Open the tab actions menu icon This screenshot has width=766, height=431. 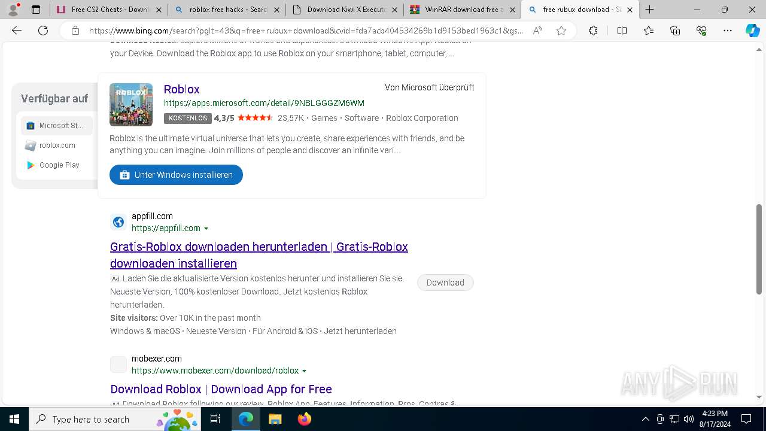point(36,10)
